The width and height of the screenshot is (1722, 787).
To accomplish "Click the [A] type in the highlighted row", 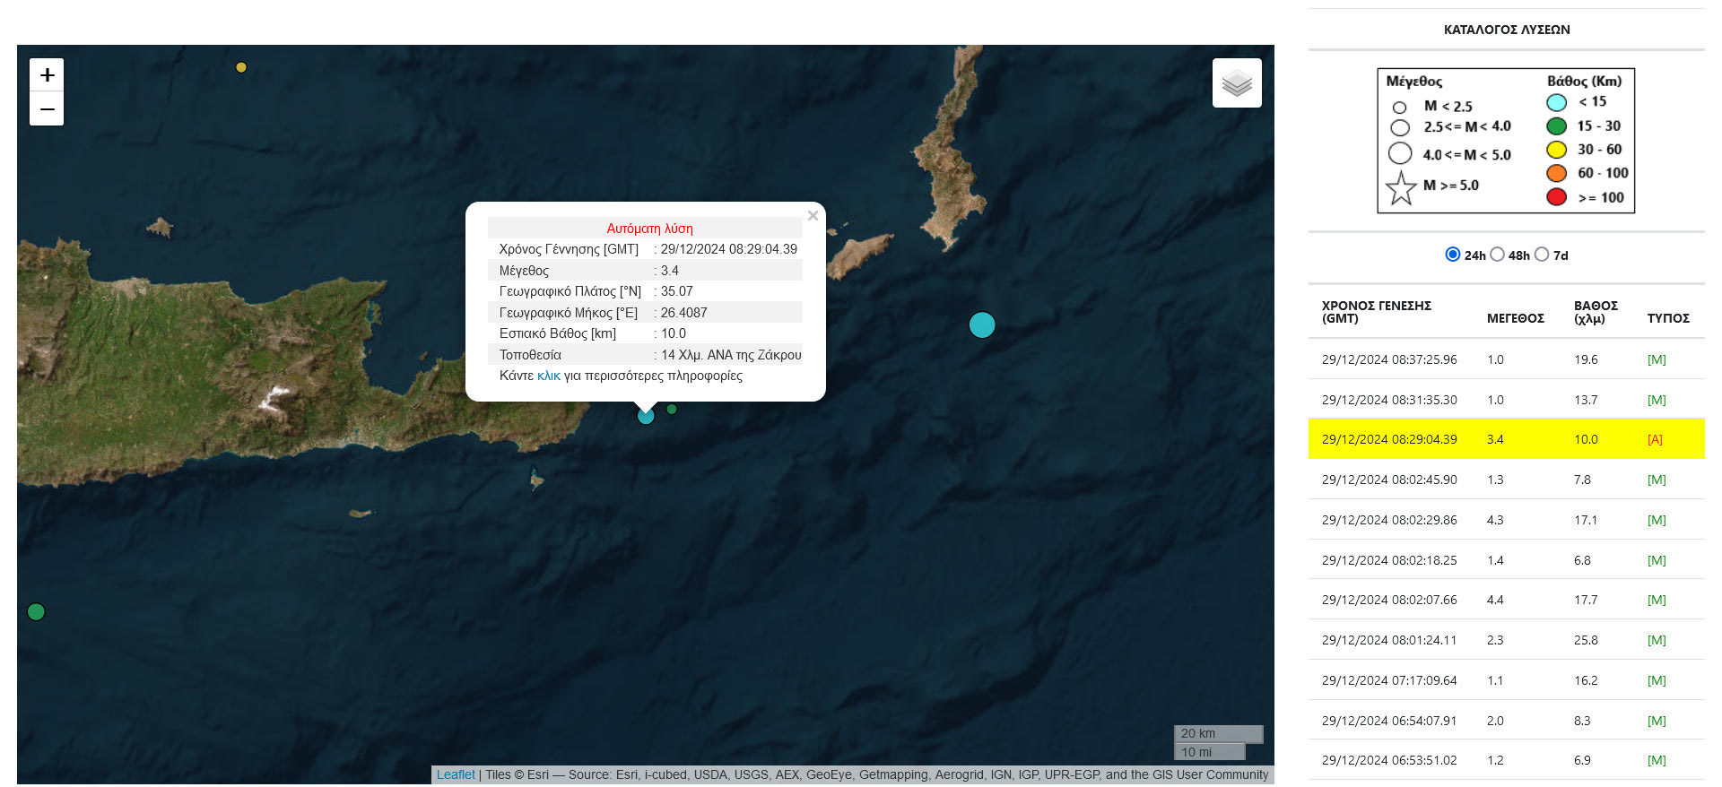I will click(x=1655, y=439).
